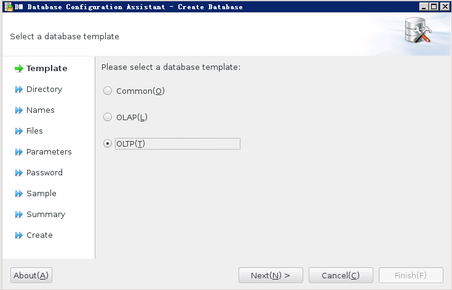Jump to the Create step
Image resolution: width=452 pixels, height=290 pixels.
click(x=39, y=235)
